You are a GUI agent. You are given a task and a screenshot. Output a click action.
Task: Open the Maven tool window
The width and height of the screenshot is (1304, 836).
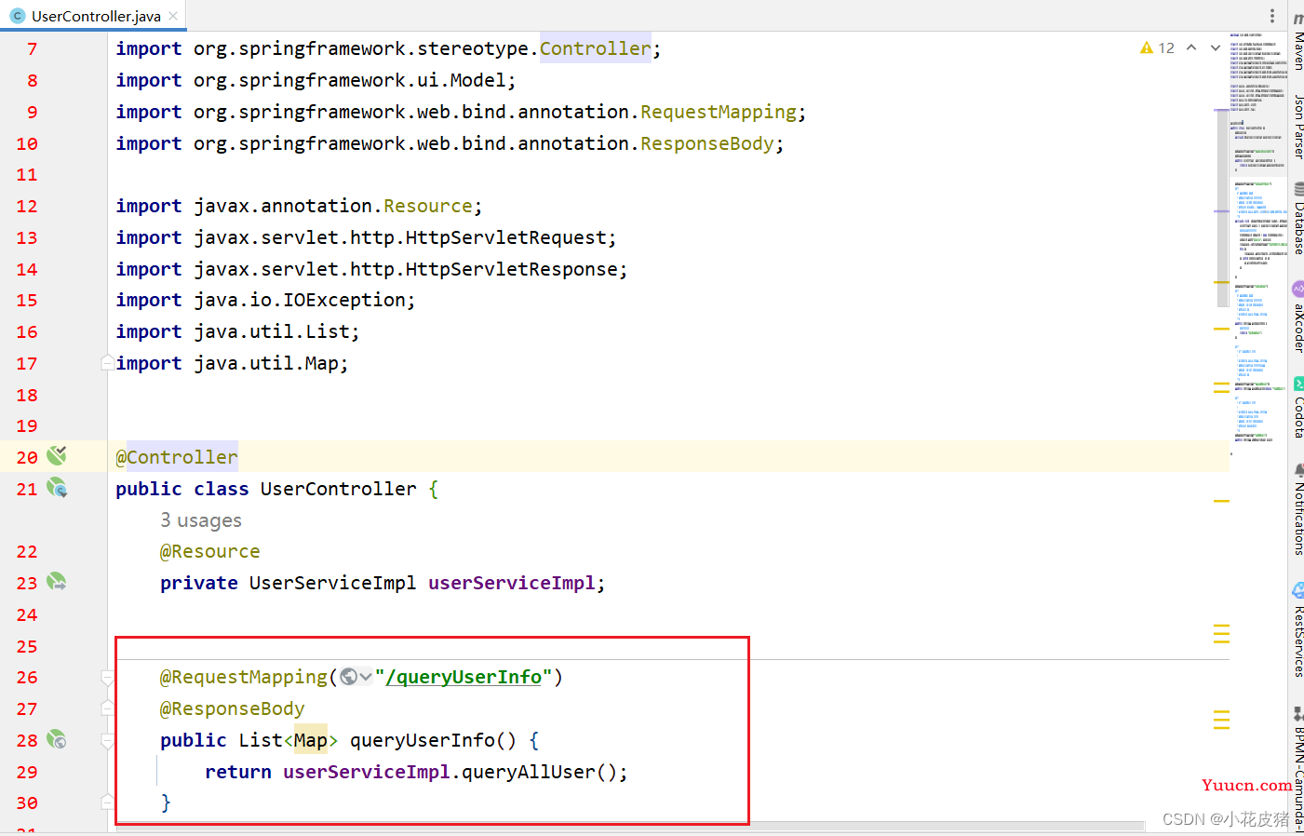tap(1298, 42)
